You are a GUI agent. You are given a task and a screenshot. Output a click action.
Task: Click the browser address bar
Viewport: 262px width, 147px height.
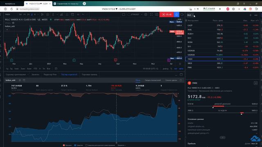(29, 9)
